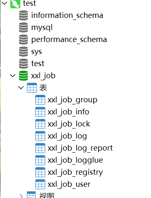Click the green xxl_job database icon
This screenshot has width=151, height=198.
[23, 76]
